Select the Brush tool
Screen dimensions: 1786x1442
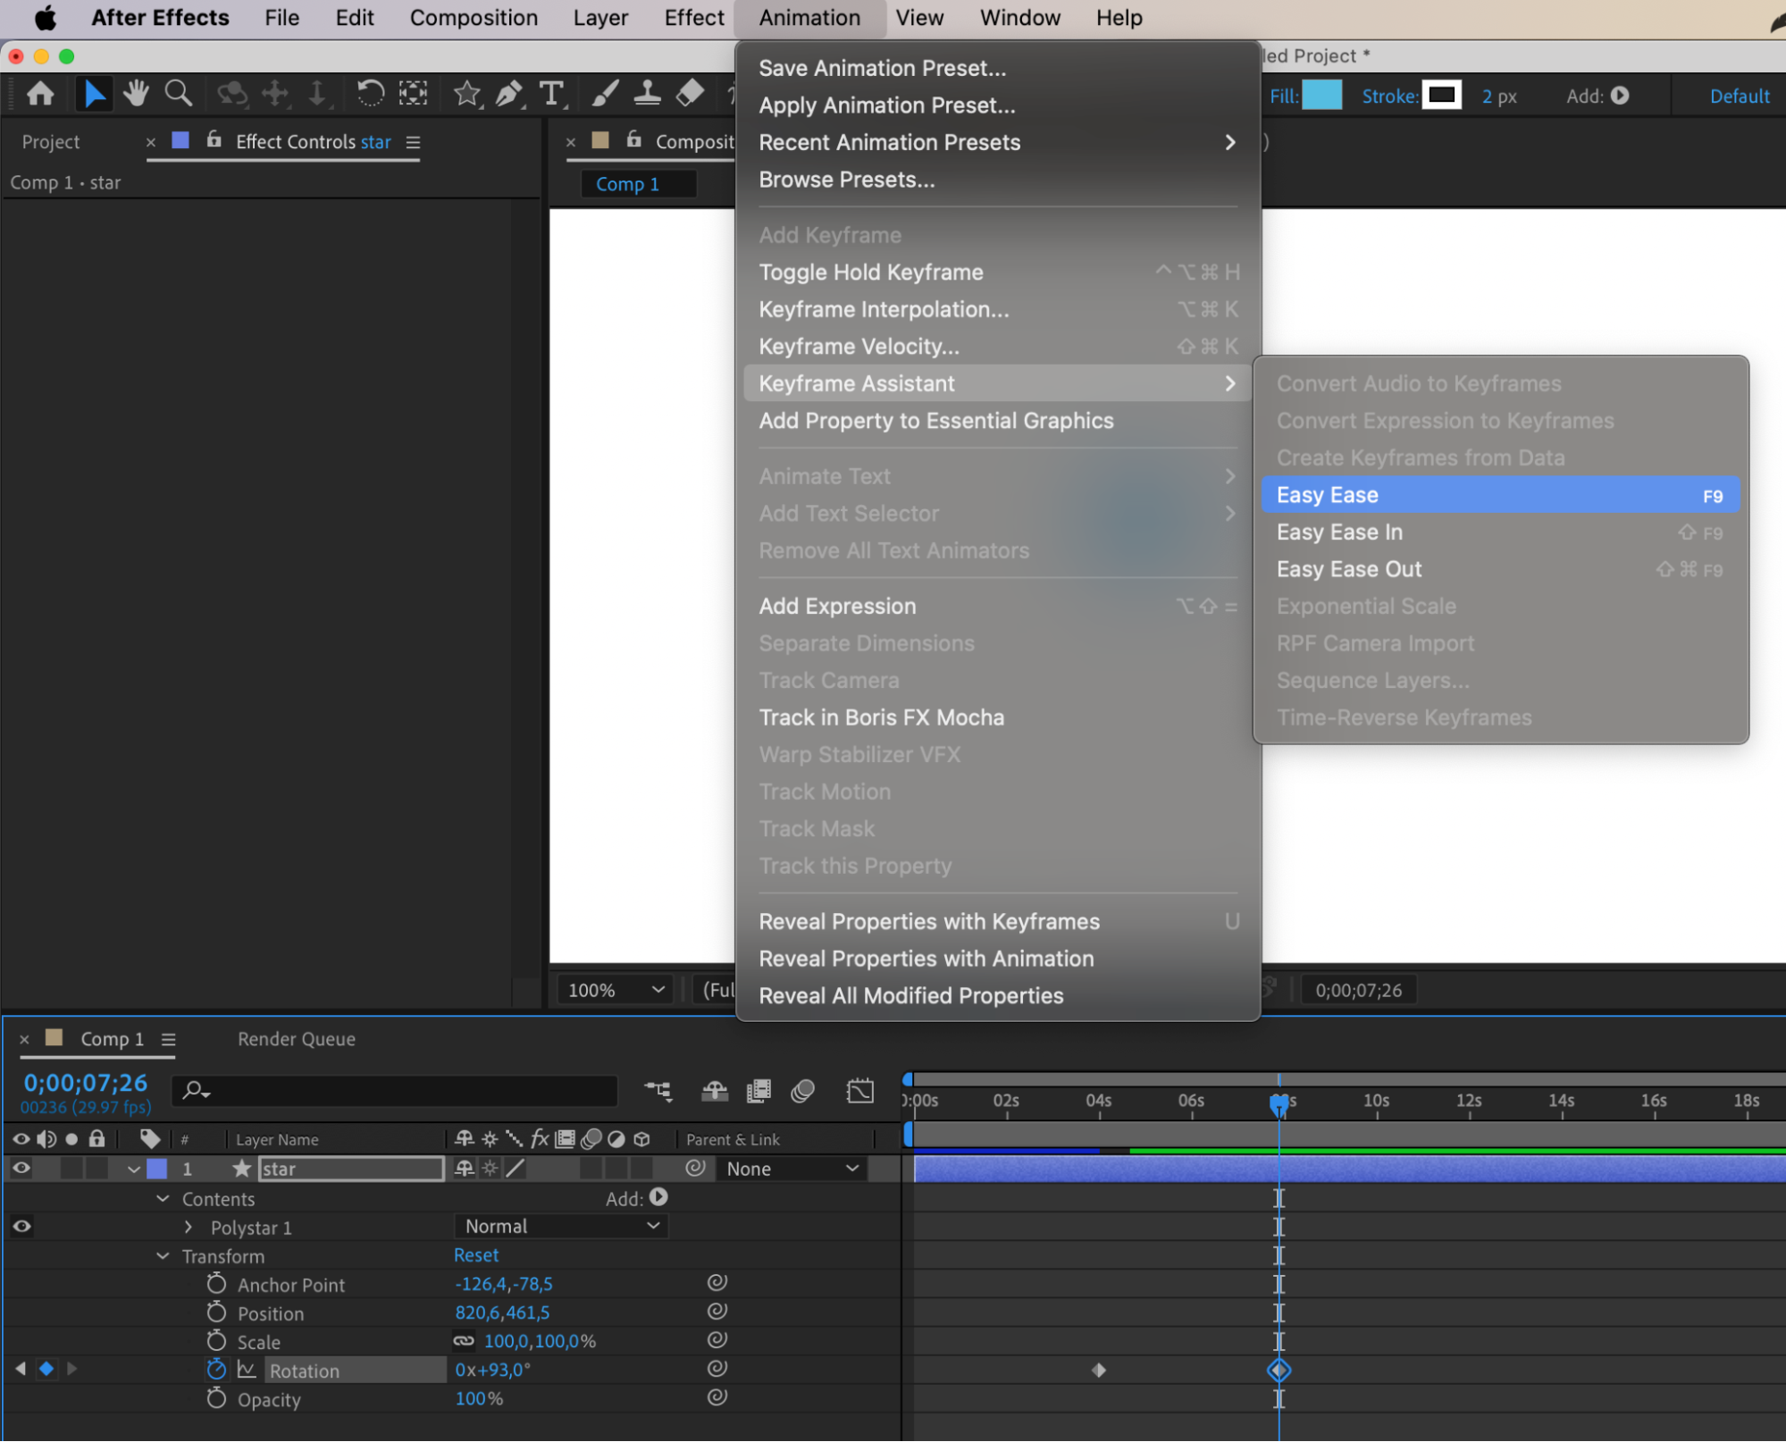[x=605, y=94]
